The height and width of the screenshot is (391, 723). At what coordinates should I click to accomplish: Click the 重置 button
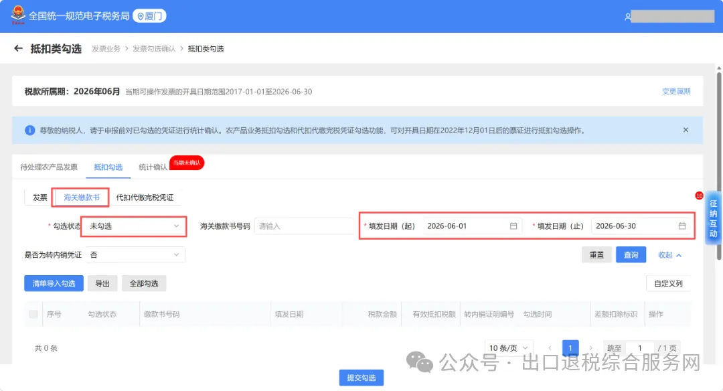point(596,255)
